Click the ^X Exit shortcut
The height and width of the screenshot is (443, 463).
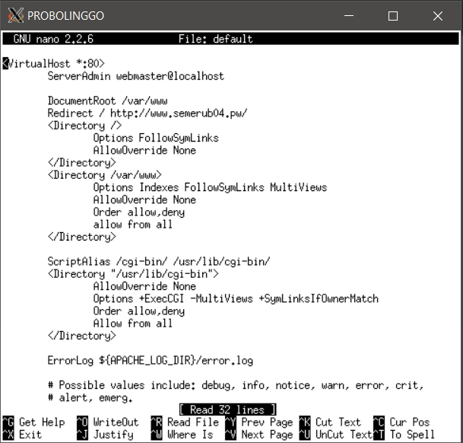click(22, 435)
